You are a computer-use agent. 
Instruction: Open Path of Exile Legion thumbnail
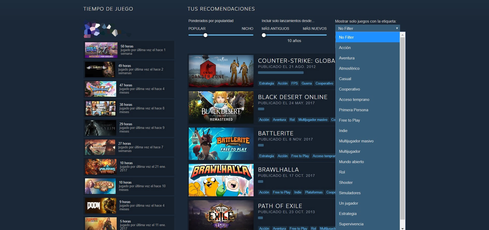[x=221, y=215]
